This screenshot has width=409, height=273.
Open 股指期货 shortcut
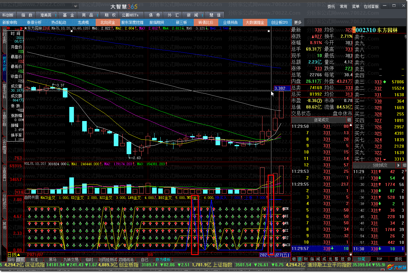(157, 22)
